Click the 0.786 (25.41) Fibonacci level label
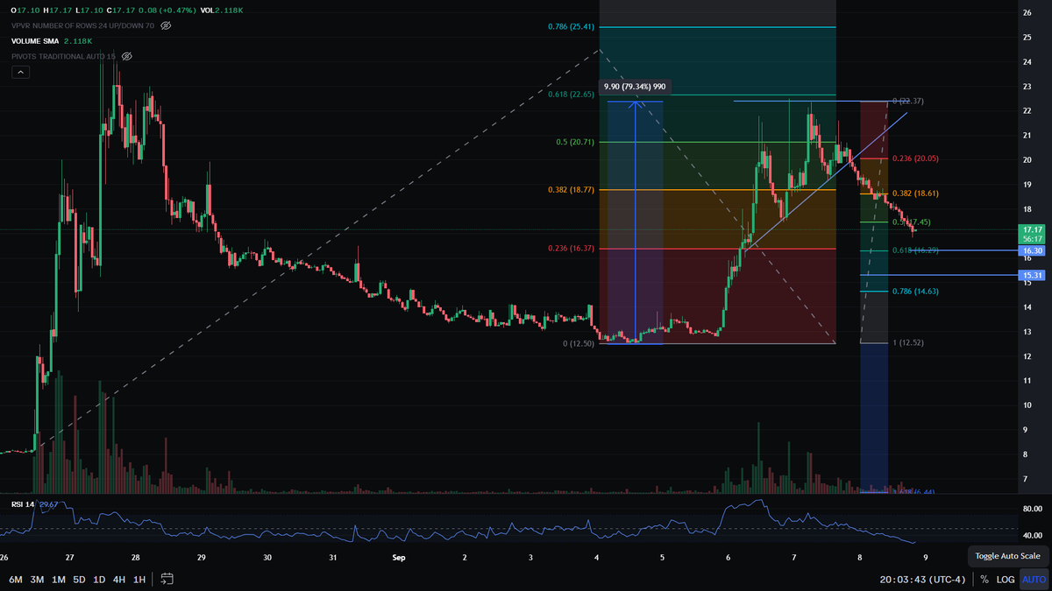Screen dimensions: 1052x591 pyautogui.click(x=572, y=27)
